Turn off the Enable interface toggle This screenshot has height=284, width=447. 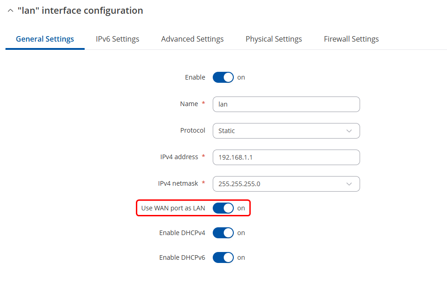223,77
